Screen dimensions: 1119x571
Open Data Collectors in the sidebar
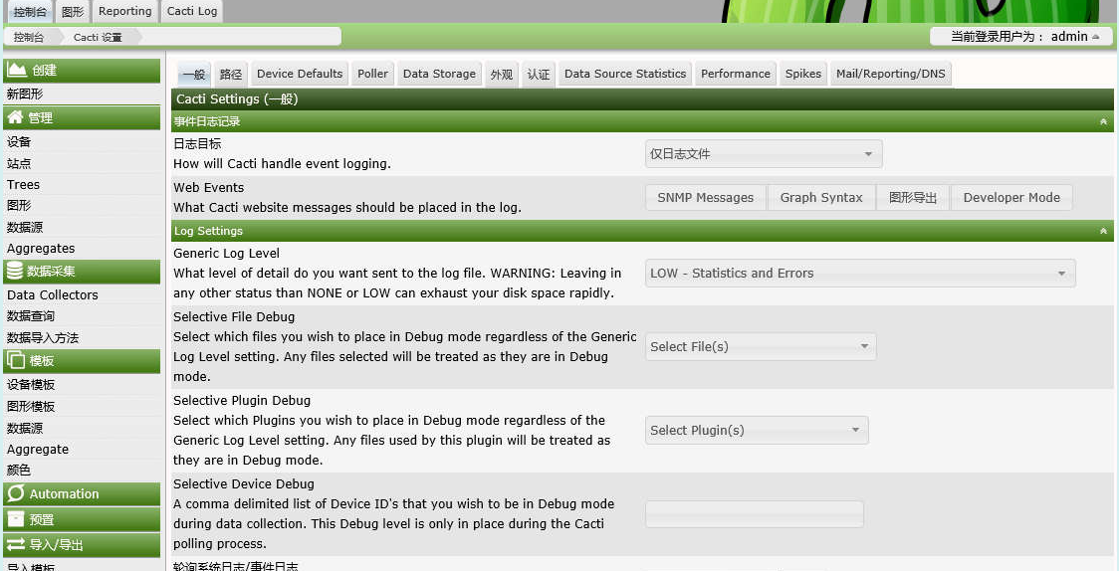(x=53, y=295)
